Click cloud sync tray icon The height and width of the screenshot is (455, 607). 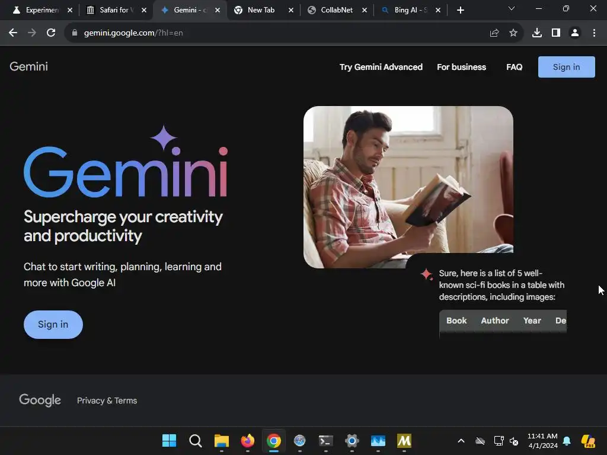(480, 441)
